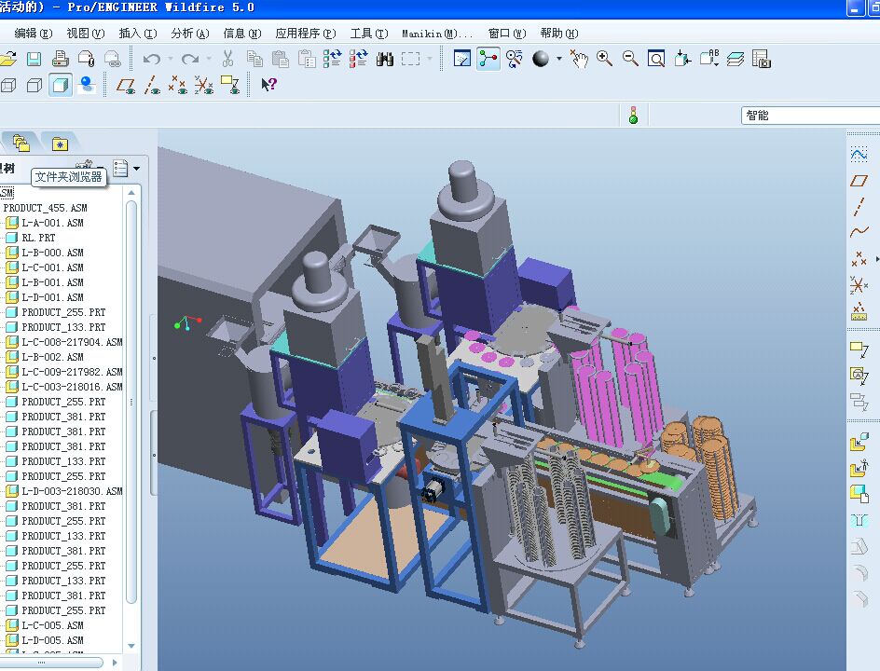Viewport: 880px width, 671px height.
Task: Click the Layers stack icon
Action: tap(736, 59)
